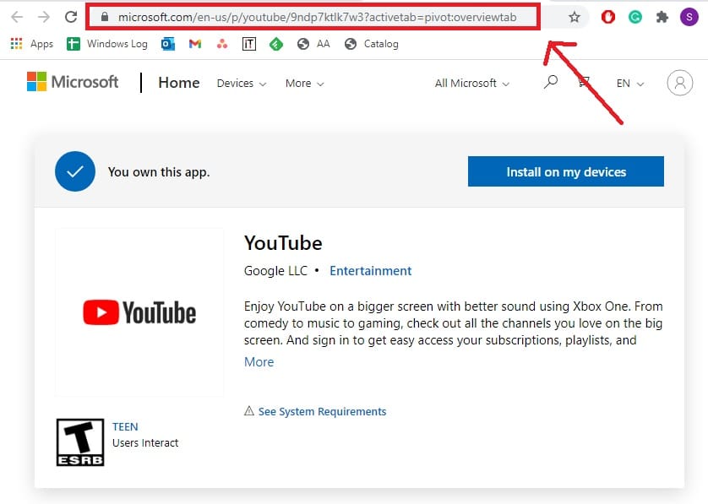Expand the EN language selector
708x504 pixels.
point(627,84)
